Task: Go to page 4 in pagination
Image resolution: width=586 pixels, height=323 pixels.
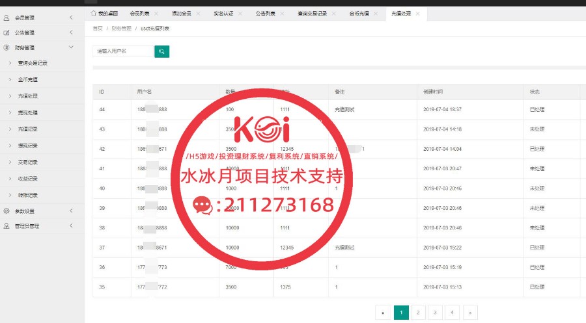Action: 452,313
